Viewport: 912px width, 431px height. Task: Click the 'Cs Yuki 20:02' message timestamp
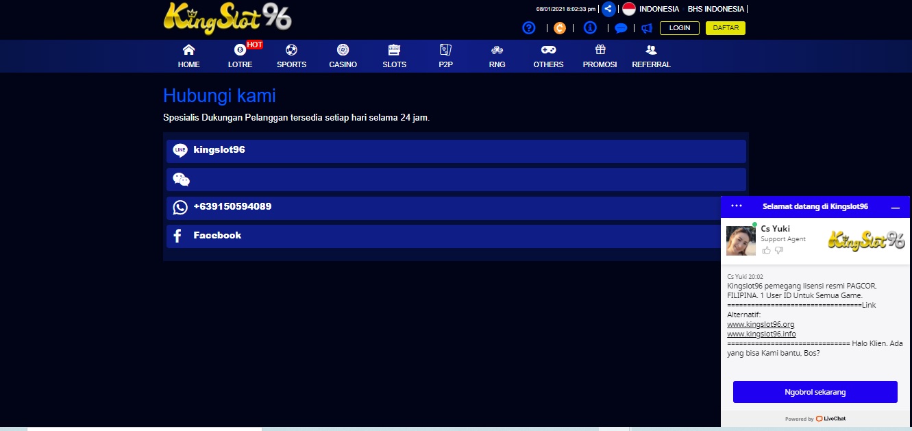click(x=745, y=277)
